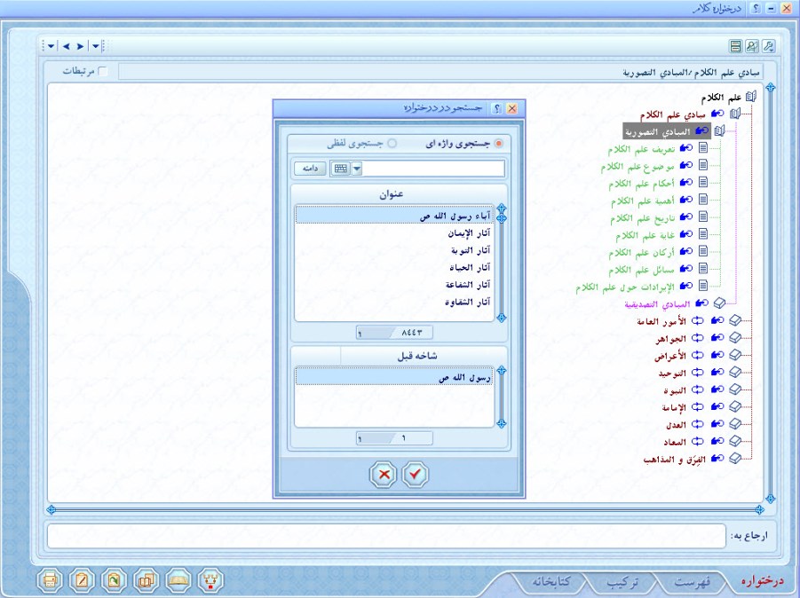Click the open book icon in bottom toolbar
The image size is (800, 598).
178,580
